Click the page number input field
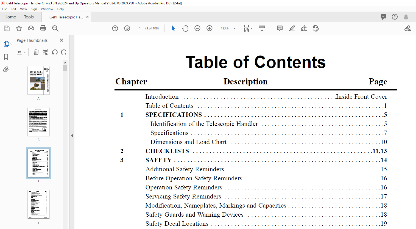Viewport: 416px width, 229px height. [x=140, y=28]
